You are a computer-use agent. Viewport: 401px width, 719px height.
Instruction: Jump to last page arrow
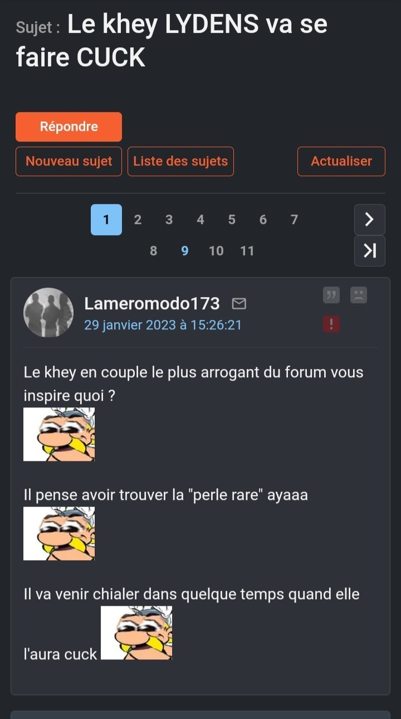370,251
